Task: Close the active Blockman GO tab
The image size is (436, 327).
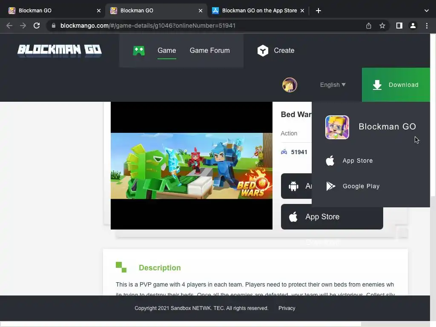Action: (201, 11)
